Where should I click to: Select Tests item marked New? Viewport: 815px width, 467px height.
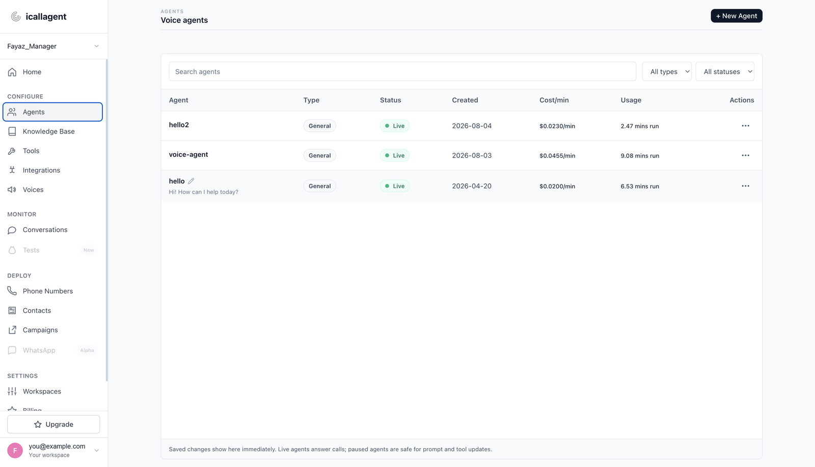[53, 250]
